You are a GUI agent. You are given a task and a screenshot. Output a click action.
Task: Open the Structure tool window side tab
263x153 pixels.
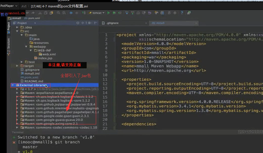(8, 47)
